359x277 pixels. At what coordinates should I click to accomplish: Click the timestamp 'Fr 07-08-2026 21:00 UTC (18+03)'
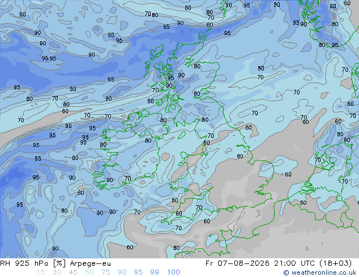pos(279,263)
